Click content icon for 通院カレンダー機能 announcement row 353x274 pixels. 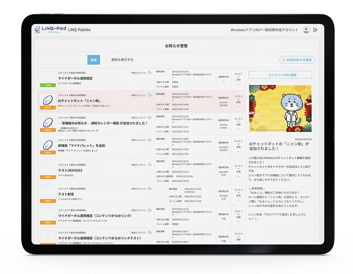150,118
